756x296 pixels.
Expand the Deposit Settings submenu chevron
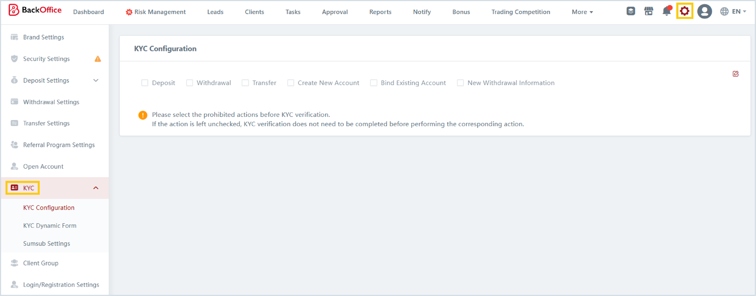tap(96, 81)
